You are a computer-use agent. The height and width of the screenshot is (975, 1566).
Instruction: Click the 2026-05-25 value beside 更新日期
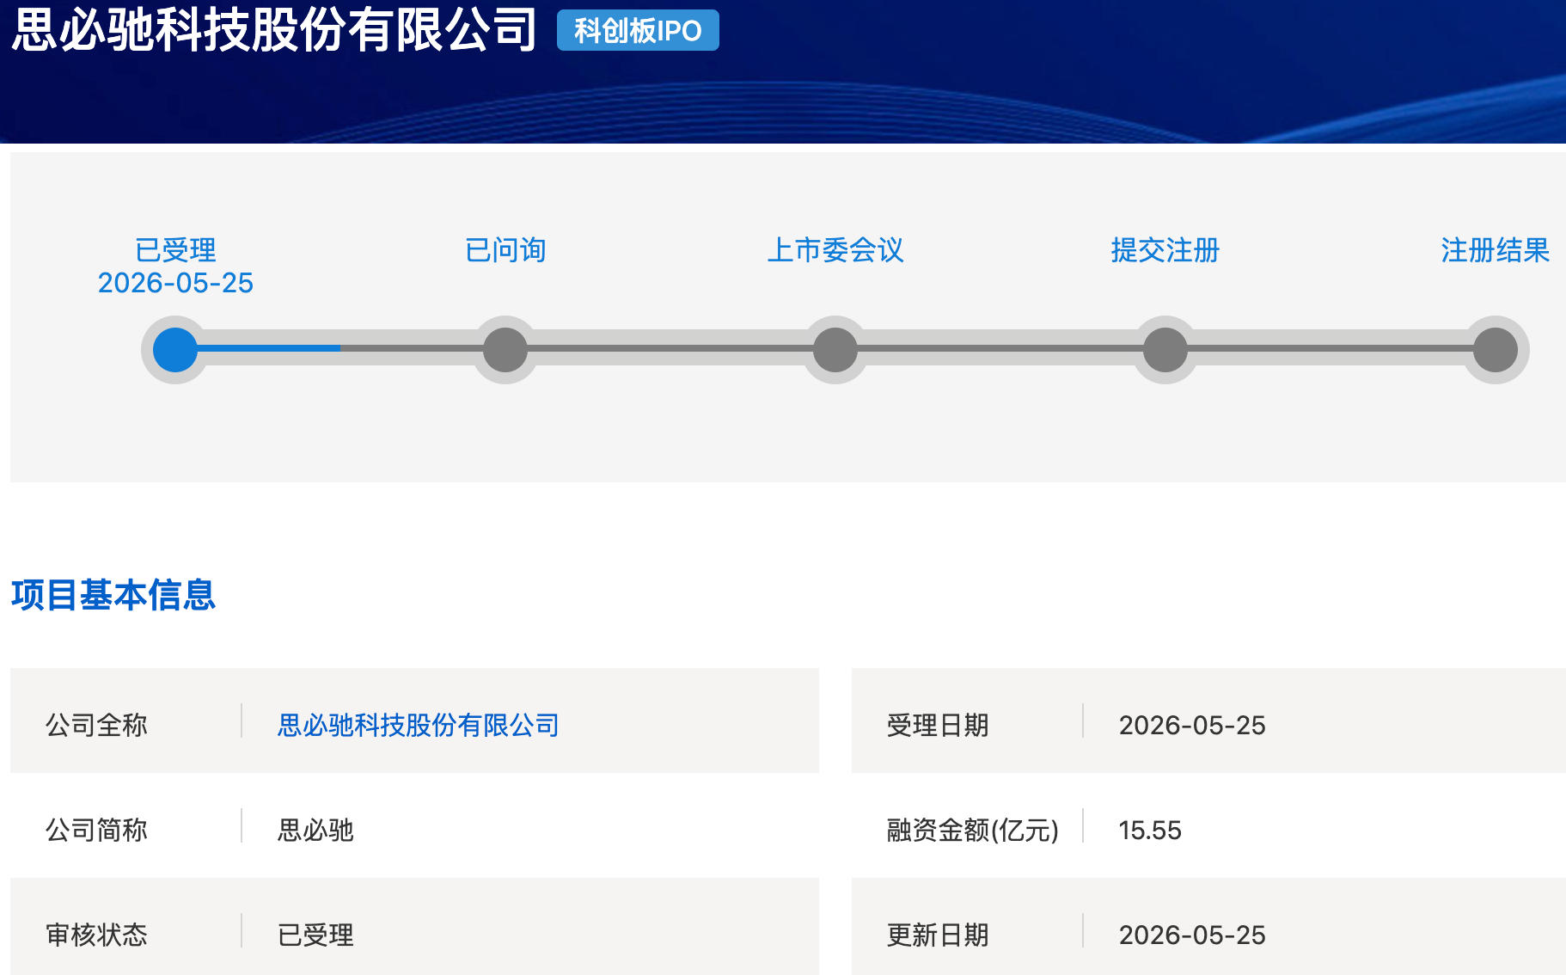(x=1192, y=935)
